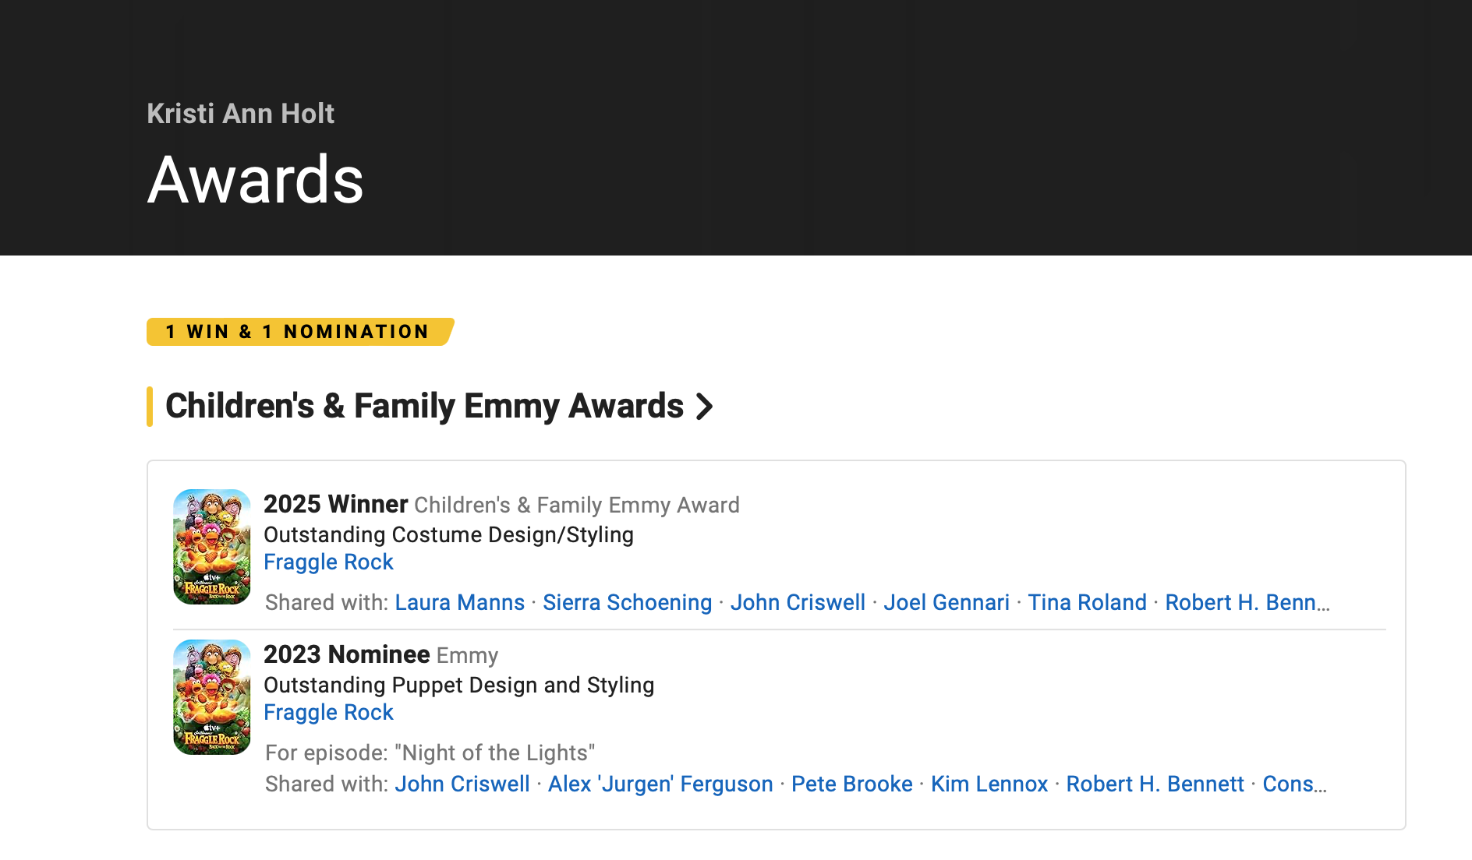Visit Joel Gennari profile
Image resolution: width=1472 pixels, height=860 pixels.
click(x=947, y=602)
